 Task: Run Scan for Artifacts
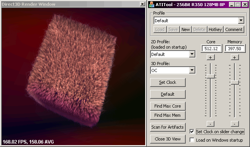point(168,127)
